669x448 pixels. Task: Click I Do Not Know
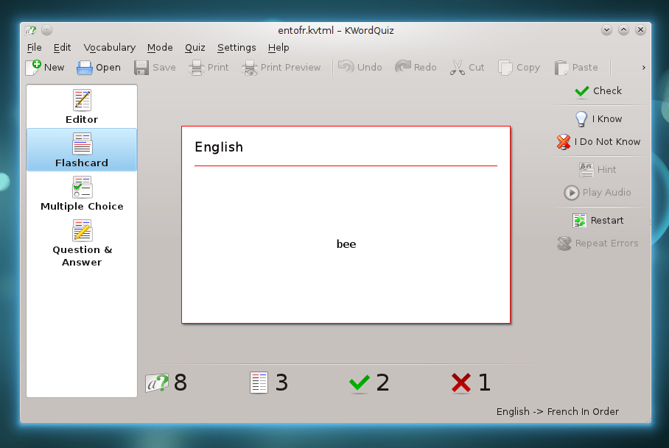click(598, 142)
